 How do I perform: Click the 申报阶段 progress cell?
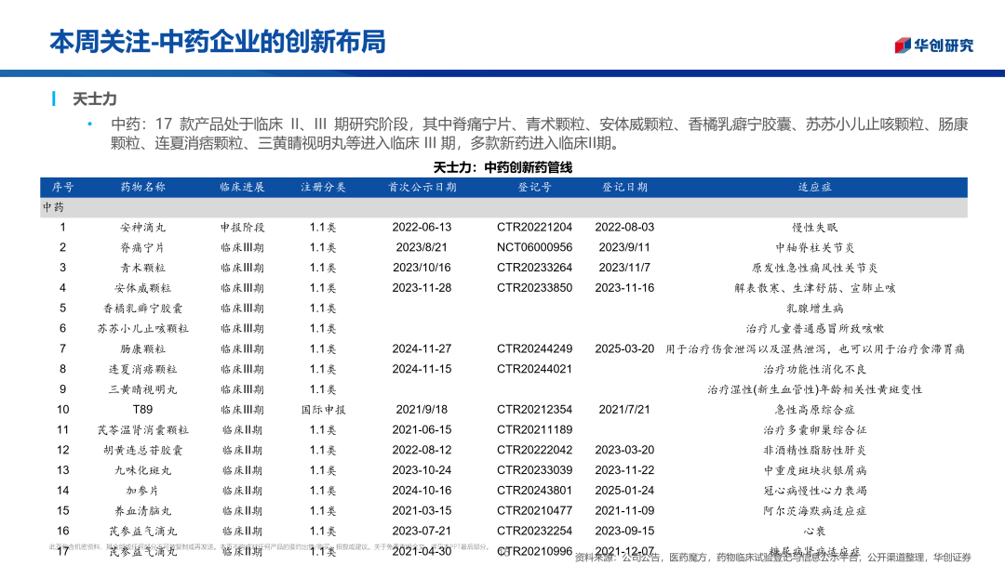(242, 228)
